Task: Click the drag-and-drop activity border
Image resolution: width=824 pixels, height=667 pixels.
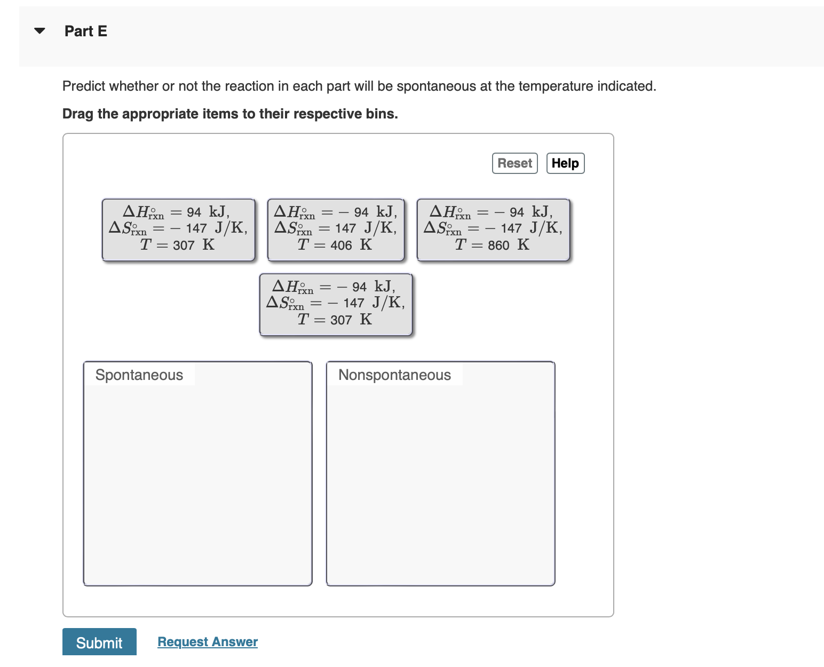Action: (x=338, y=135)
